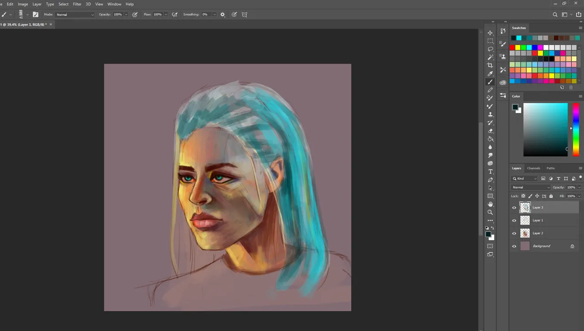Select the Move tool

490,33
